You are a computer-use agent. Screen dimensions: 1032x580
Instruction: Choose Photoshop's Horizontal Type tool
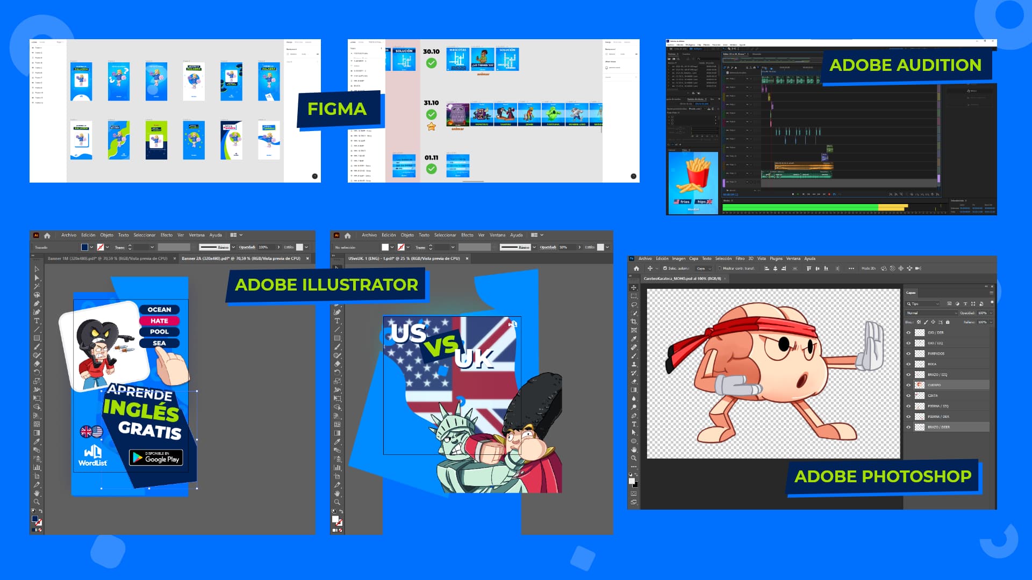[x=634, y=424]
